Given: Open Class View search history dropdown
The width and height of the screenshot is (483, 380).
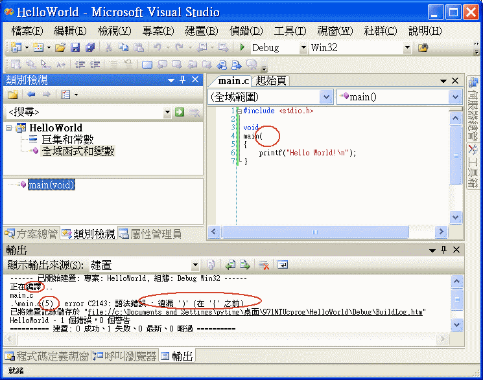Looking at the screenshot, I should pyautogui.click(x=167, y=112).
